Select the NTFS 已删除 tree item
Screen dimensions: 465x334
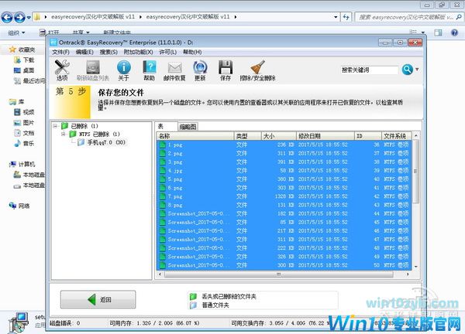[x=95, y=134]
